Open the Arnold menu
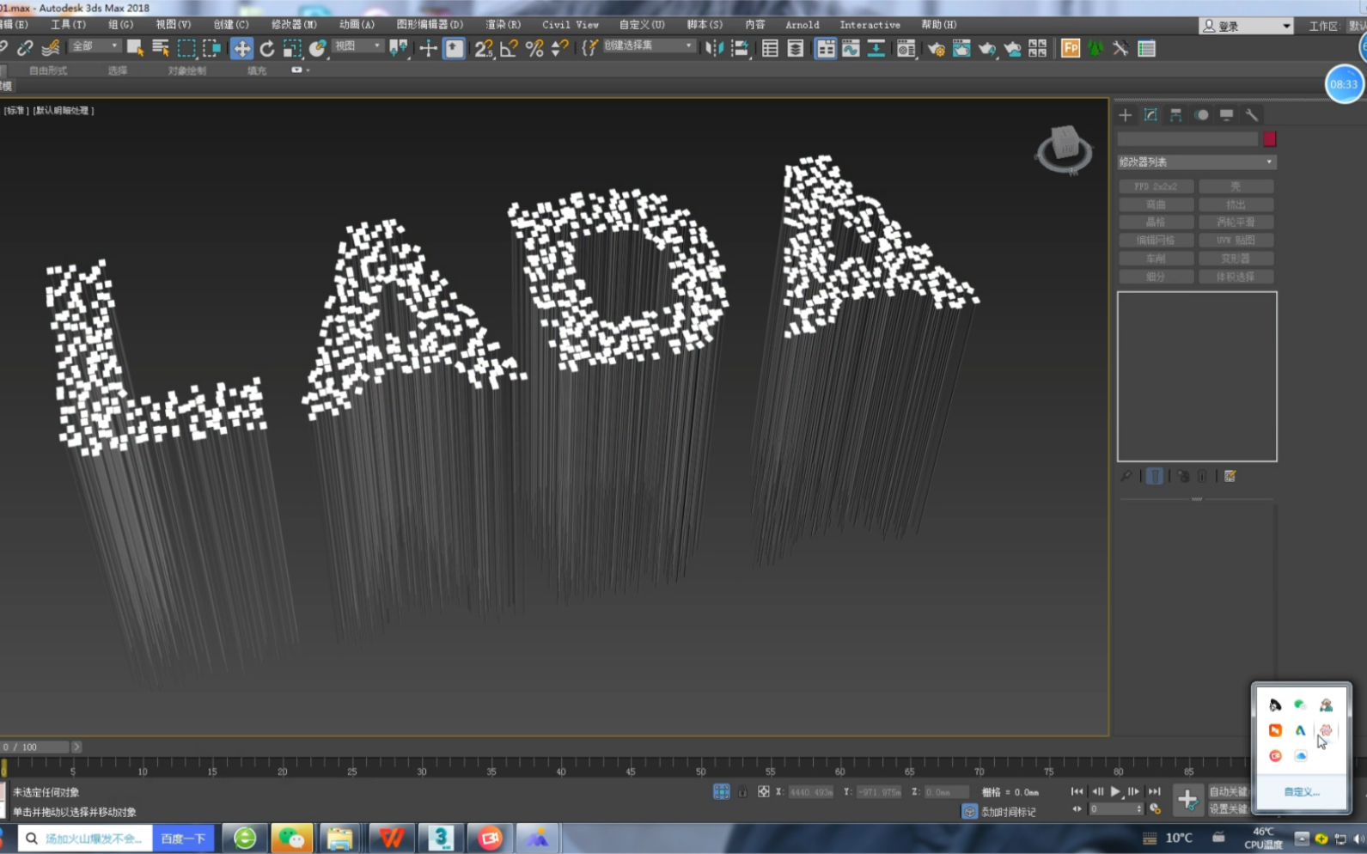1367x854 pixels. tap(802, 25)
